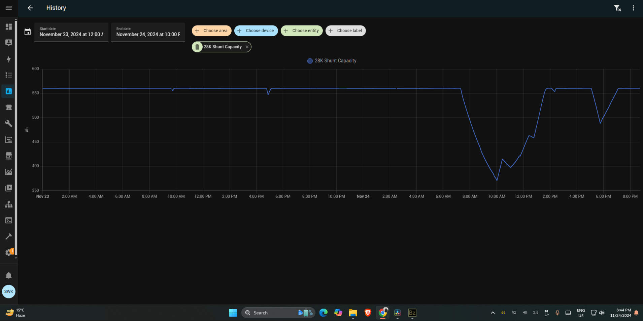The height and width of the screenshot is (321, 643).
Task: Open network status tray icon
Action: point(594,313)
